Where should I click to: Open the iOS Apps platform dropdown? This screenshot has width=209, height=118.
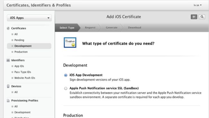(x=29, y=18)
